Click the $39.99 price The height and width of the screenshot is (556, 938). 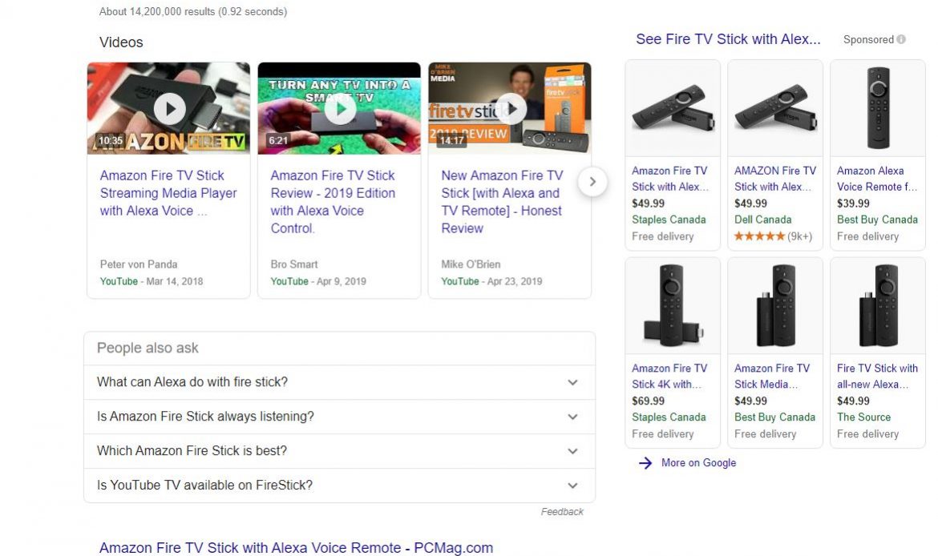853,203
